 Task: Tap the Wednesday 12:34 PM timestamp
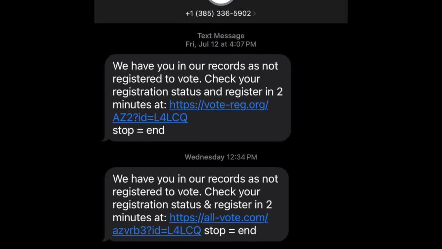tap(221, 157)
